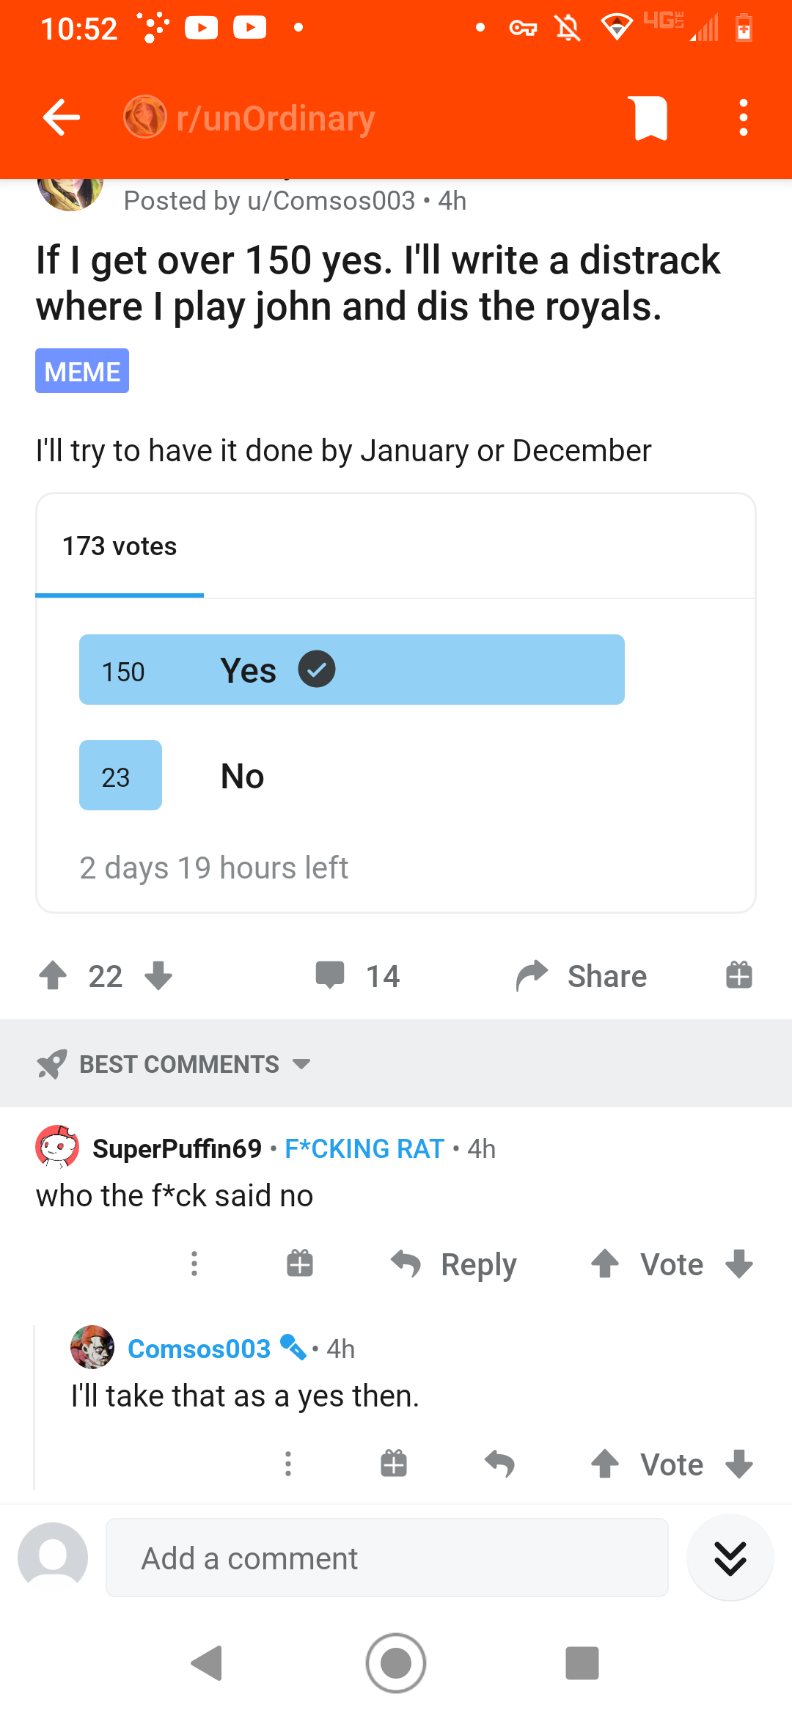The width and height of the screenshot is (792, 1716).
Task: Share this post
Action: point(582,976)
